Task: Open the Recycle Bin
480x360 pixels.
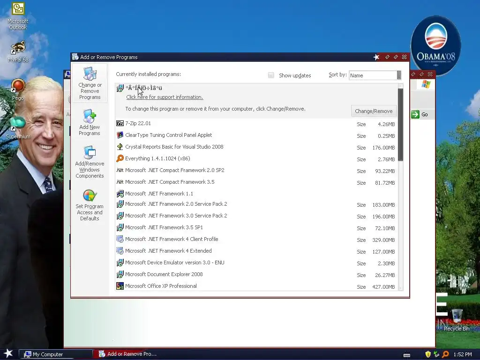Action: point(457,320)
